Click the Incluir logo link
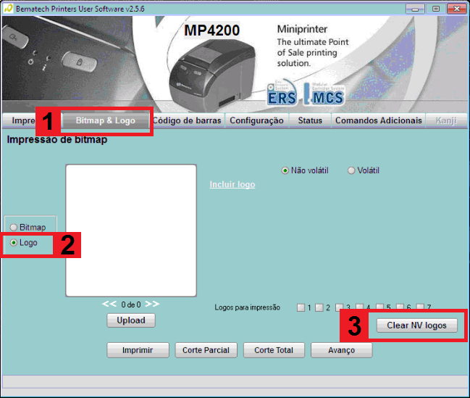470x398 pixels. point(232,185)
